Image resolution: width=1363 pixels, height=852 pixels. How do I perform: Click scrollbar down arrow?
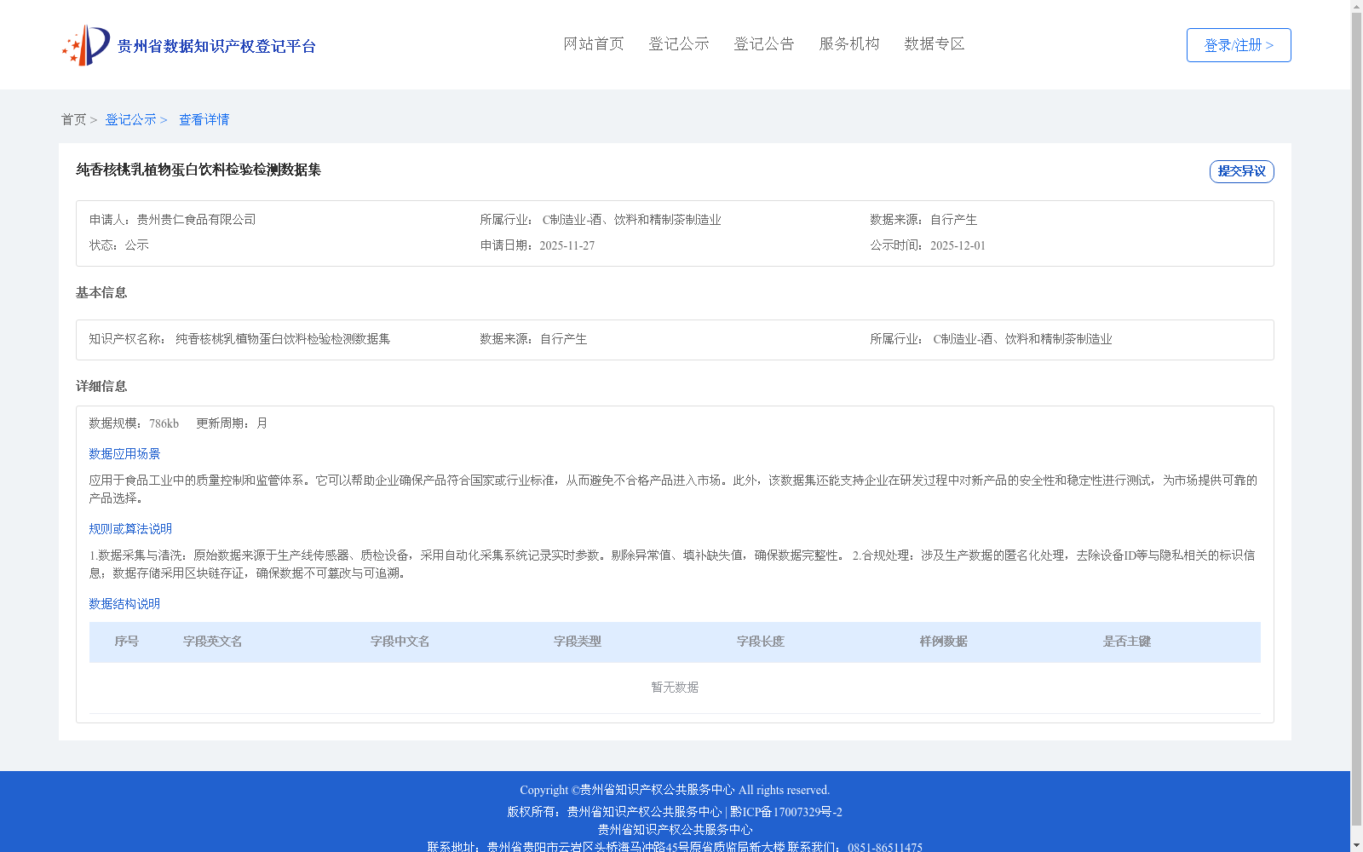click(1356, 845)
